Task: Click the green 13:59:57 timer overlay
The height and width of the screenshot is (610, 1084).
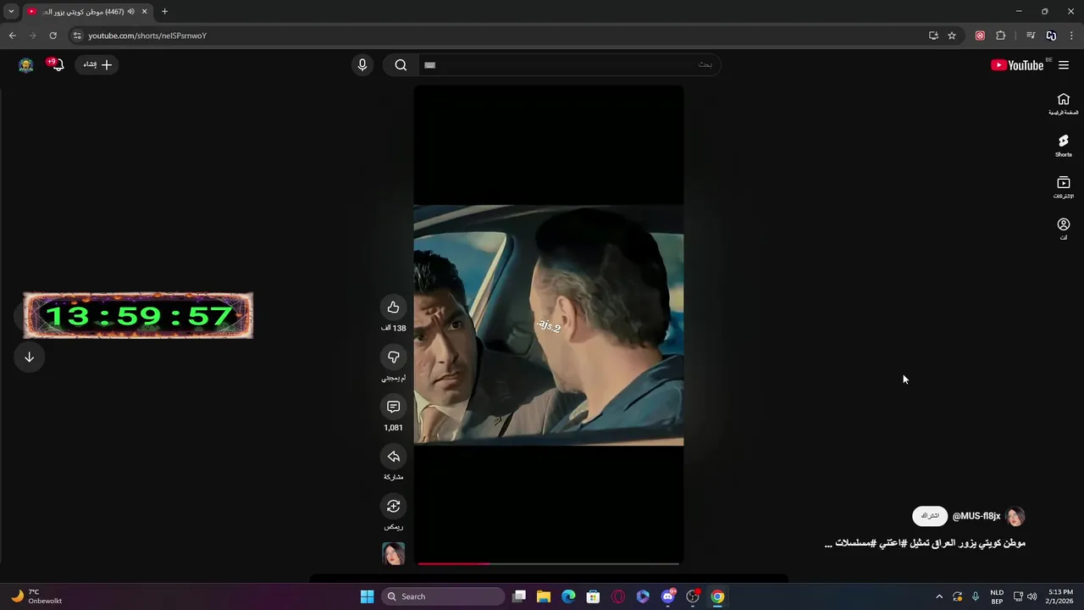Action: (x=138, y=316)
